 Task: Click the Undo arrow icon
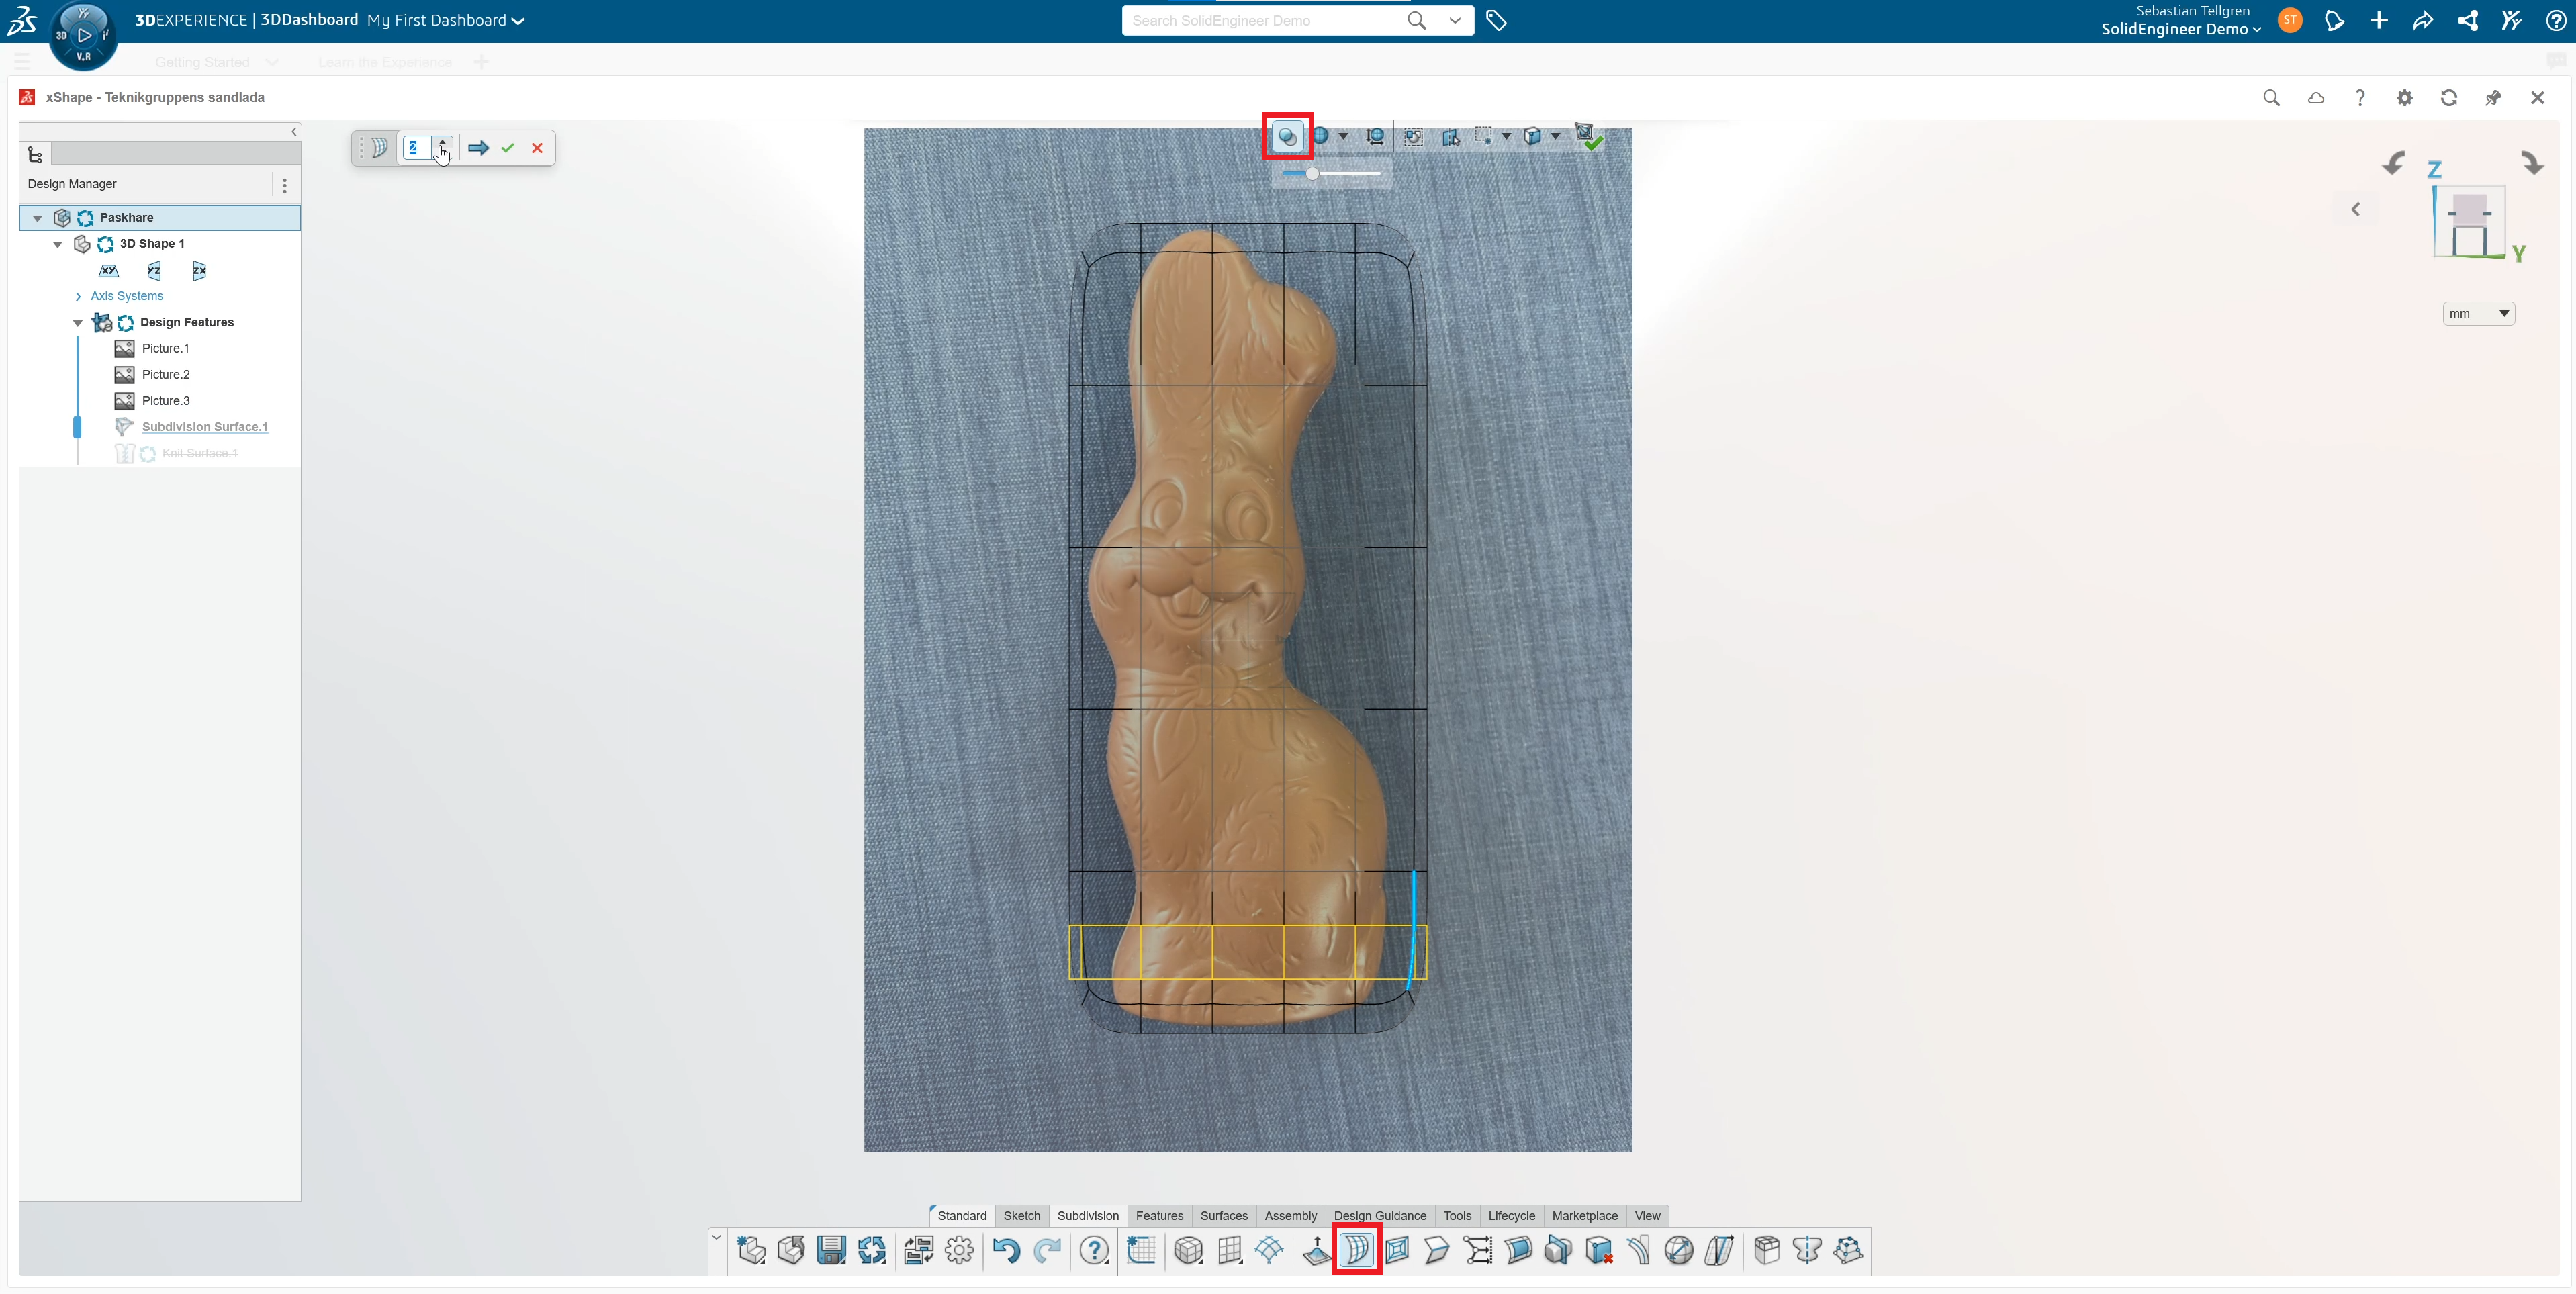(x=1006, y=1250)
